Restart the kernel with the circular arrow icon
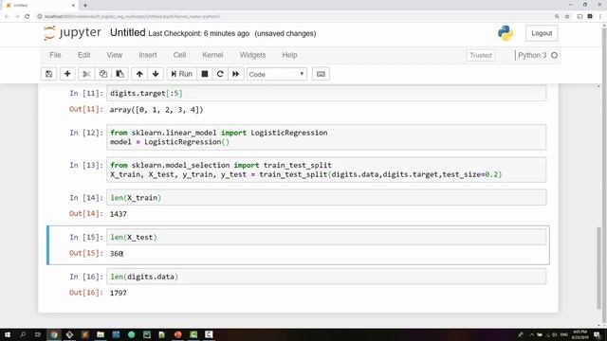 click(220, 74)
